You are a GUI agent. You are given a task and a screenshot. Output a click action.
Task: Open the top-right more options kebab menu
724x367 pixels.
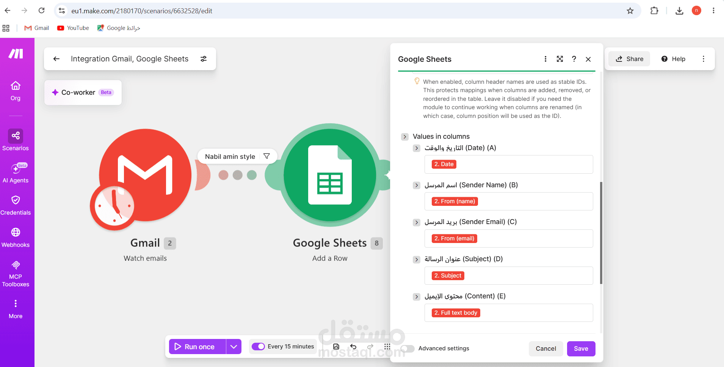pyautogui.click(x=704, y=59)
